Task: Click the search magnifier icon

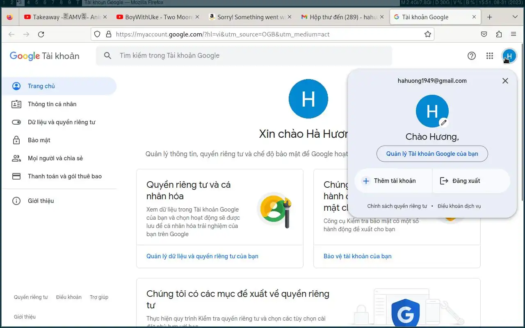Action: click(x=108, y=56)
